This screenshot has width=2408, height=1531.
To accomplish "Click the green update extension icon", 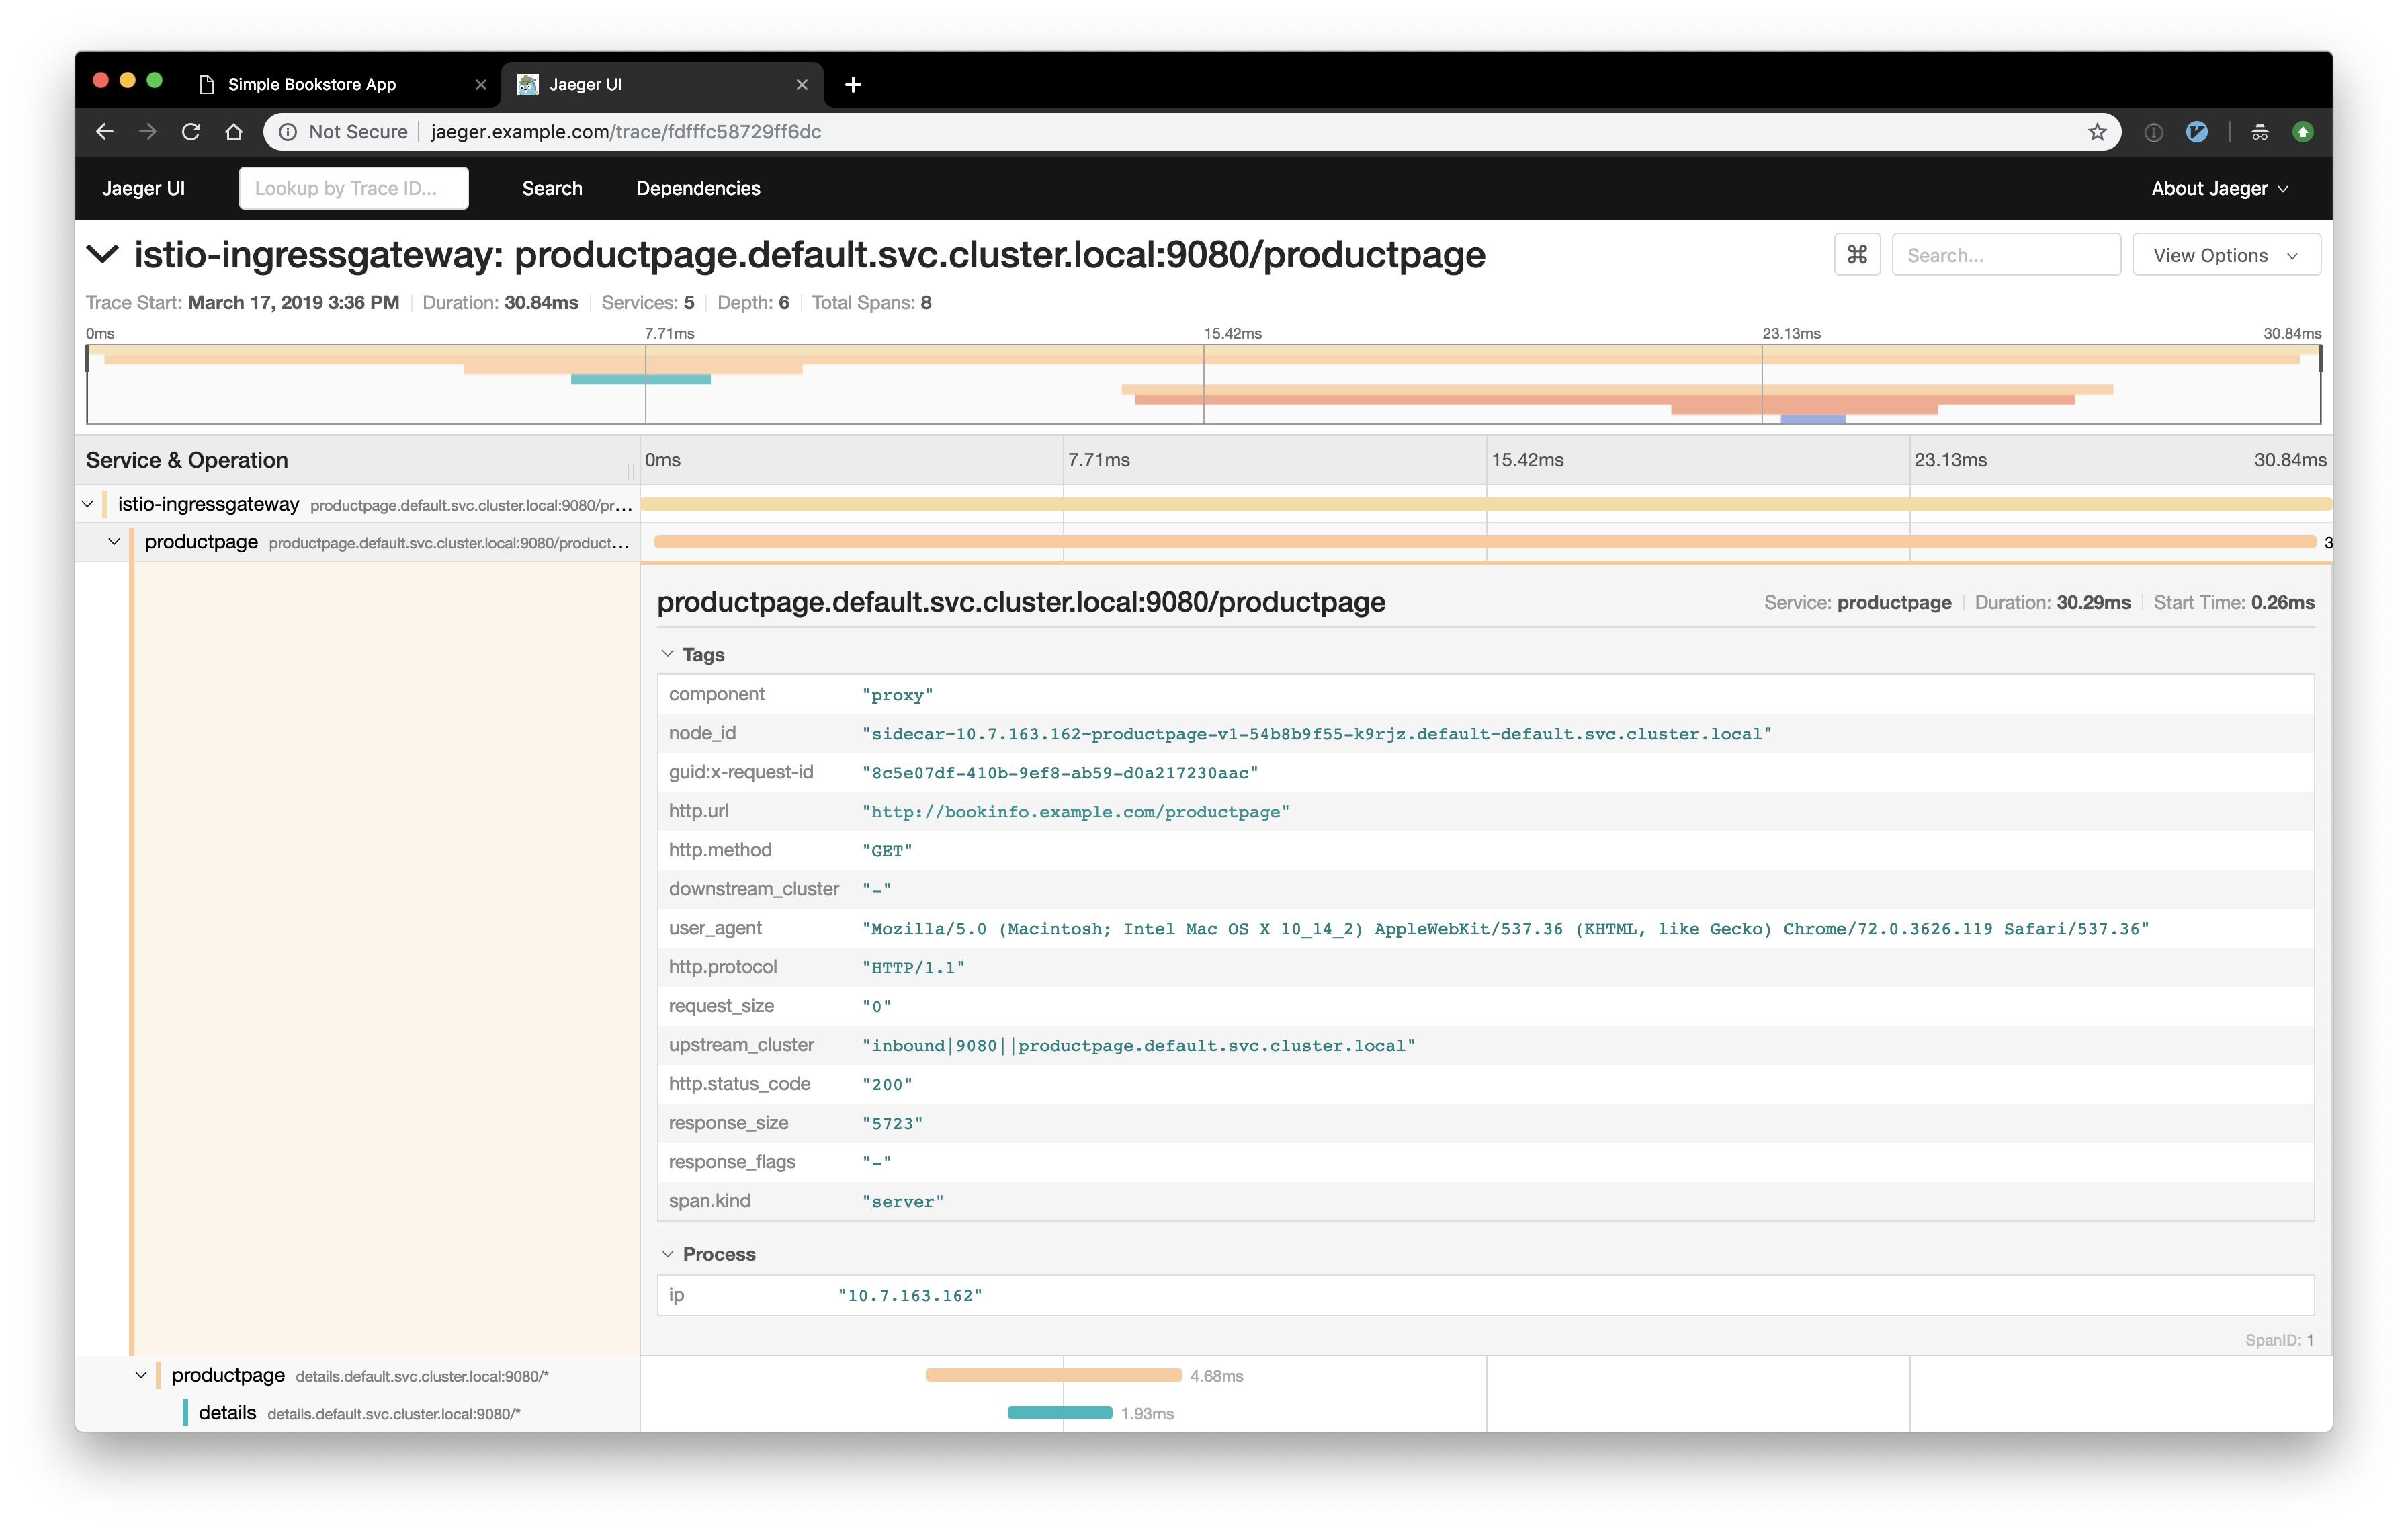I will click(2303, 132).
